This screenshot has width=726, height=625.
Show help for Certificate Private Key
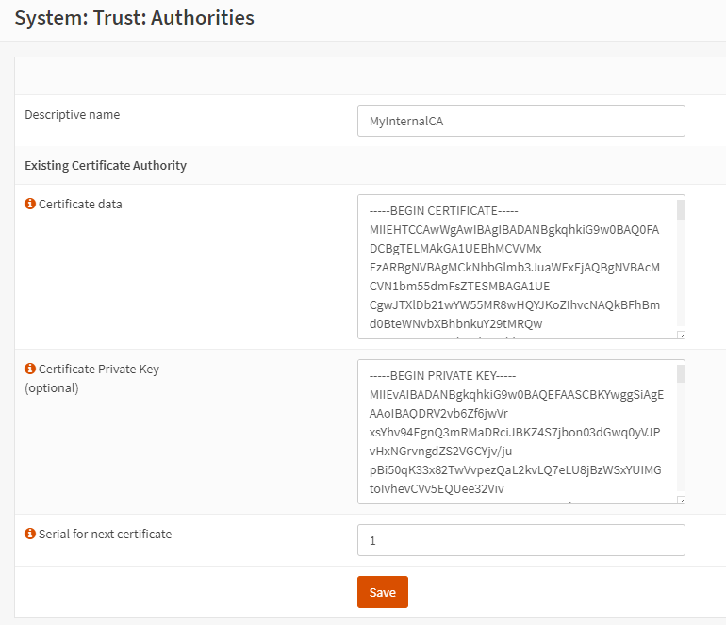30,369
